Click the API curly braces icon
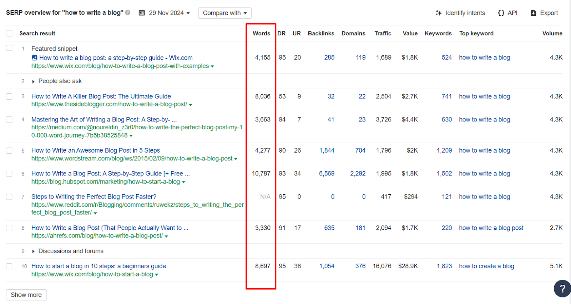The image size is (571, 304). [501, 13]
